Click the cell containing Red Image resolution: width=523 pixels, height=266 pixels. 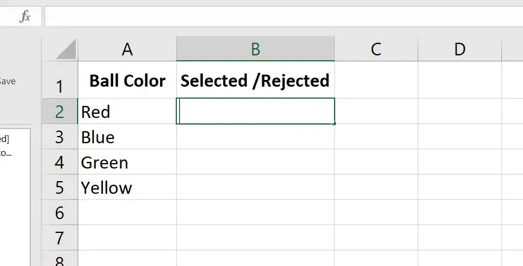point(127,111)
